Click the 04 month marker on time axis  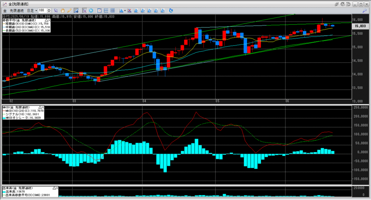click(144, 101)
